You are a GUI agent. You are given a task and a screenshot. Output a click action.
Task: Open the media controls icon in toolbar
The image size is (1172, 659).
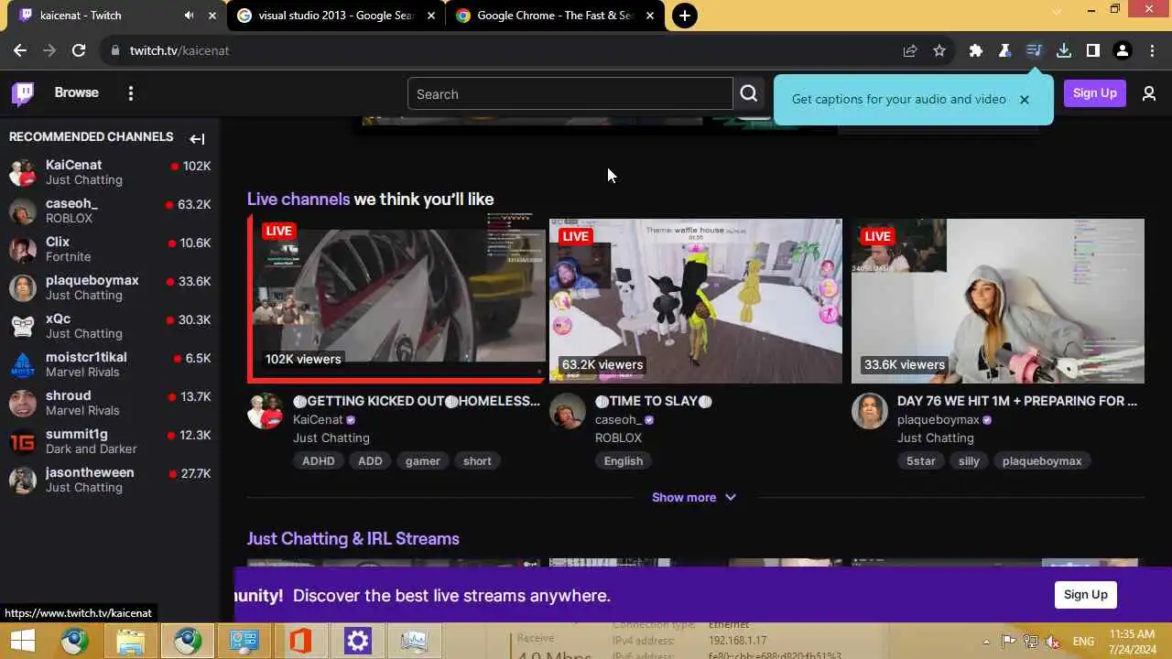1035,50
